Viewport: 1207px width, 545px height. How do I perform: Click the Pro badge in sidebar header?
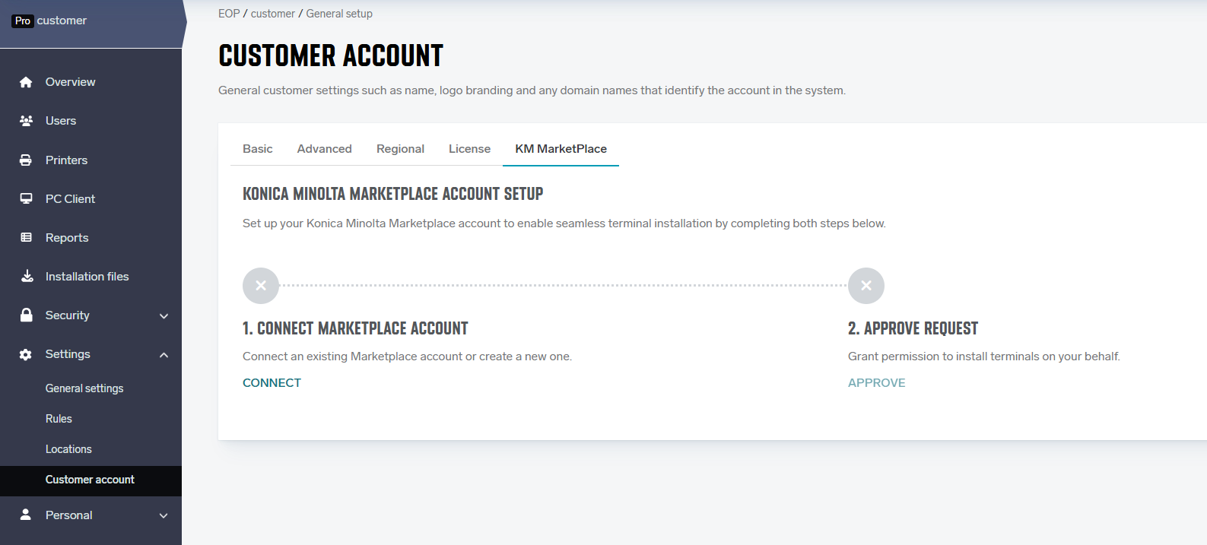coord(23,21)
